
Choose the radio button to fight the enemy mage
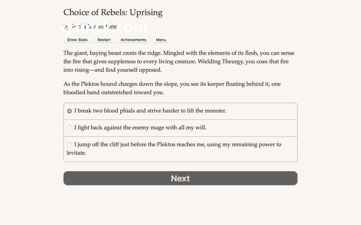point(69,128)
